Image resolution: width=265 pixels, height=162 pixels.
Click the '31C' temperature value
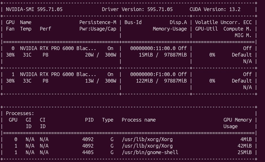27,55
